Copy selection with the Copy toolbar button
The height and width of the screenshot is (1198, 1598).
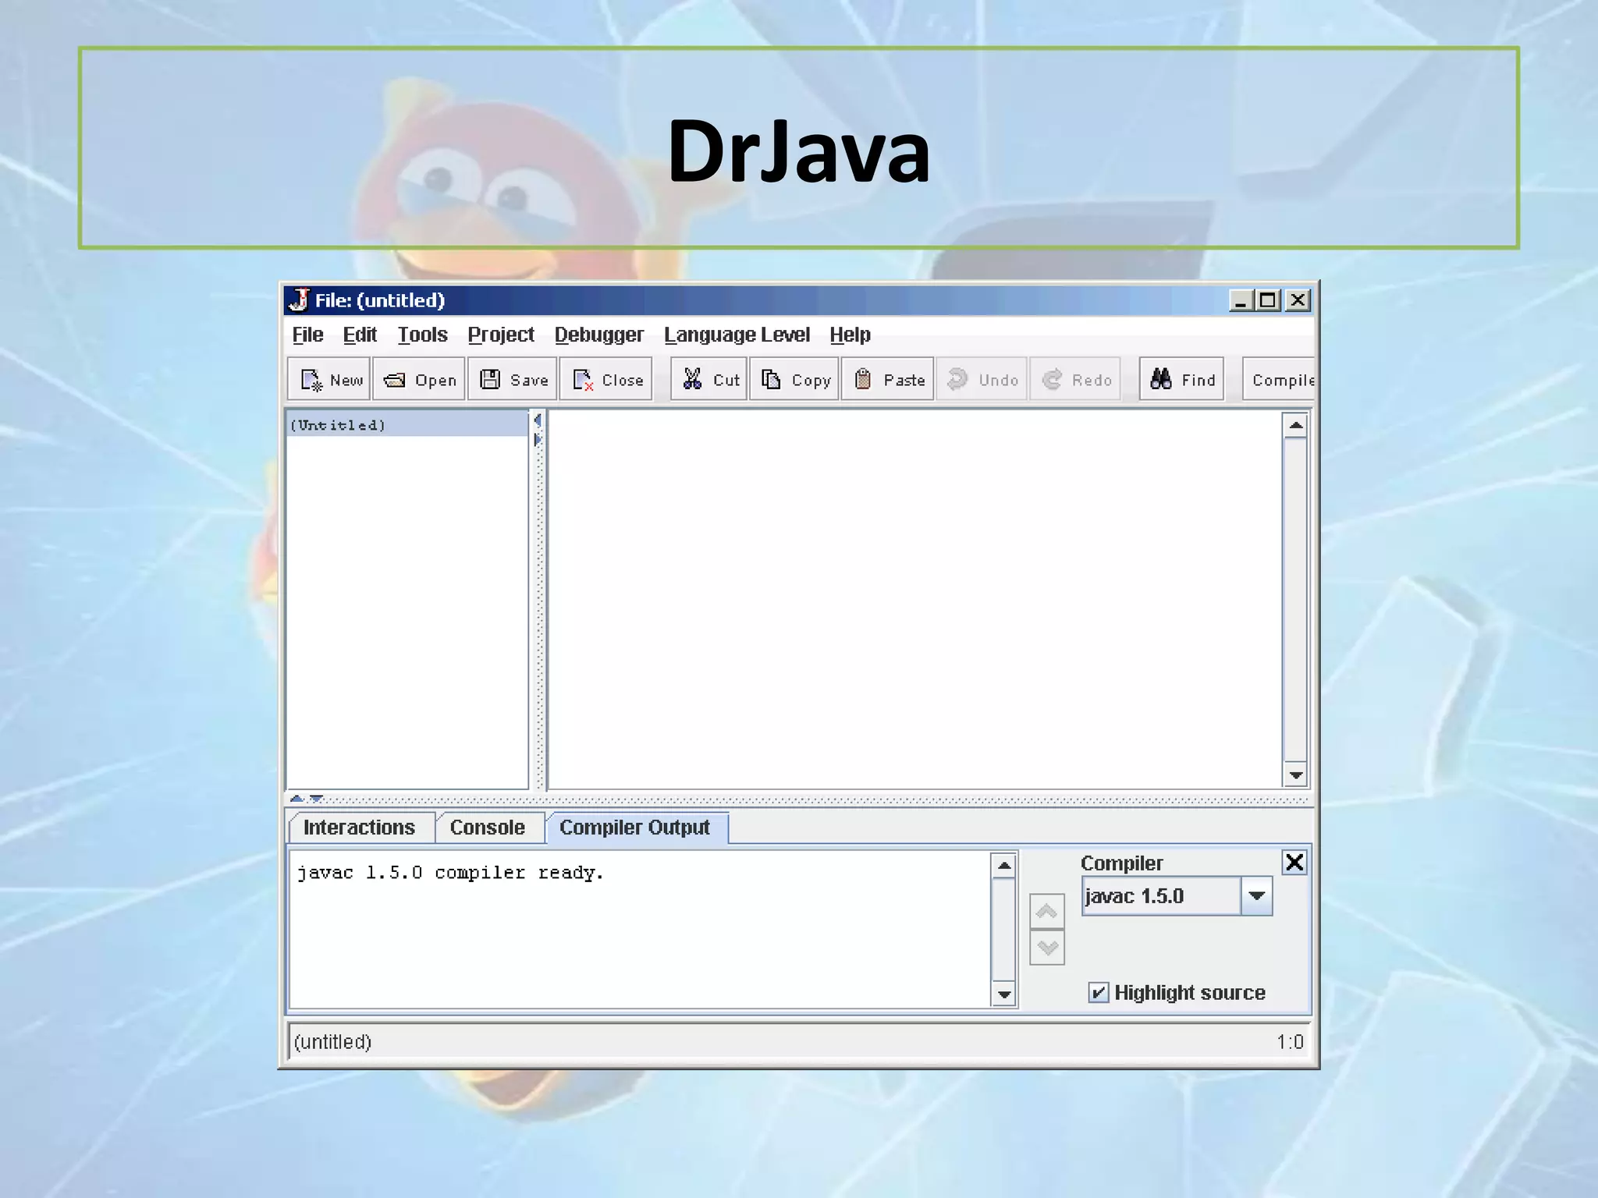tap(794, 380)
